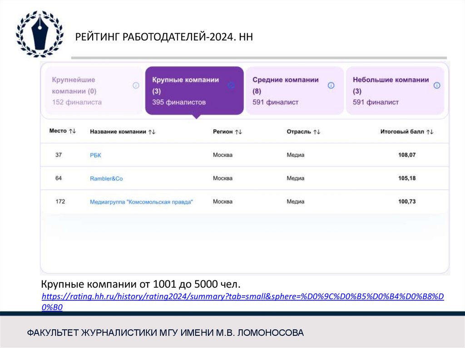Click the Название компании column header
This screenshot has width=465, height=348.
tap(118, 132)
